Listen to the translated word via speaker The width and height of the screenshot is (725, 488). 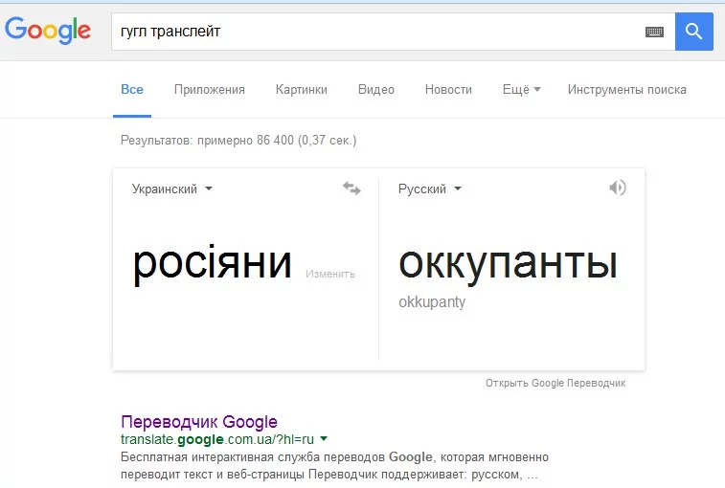(x=617, y=188)
